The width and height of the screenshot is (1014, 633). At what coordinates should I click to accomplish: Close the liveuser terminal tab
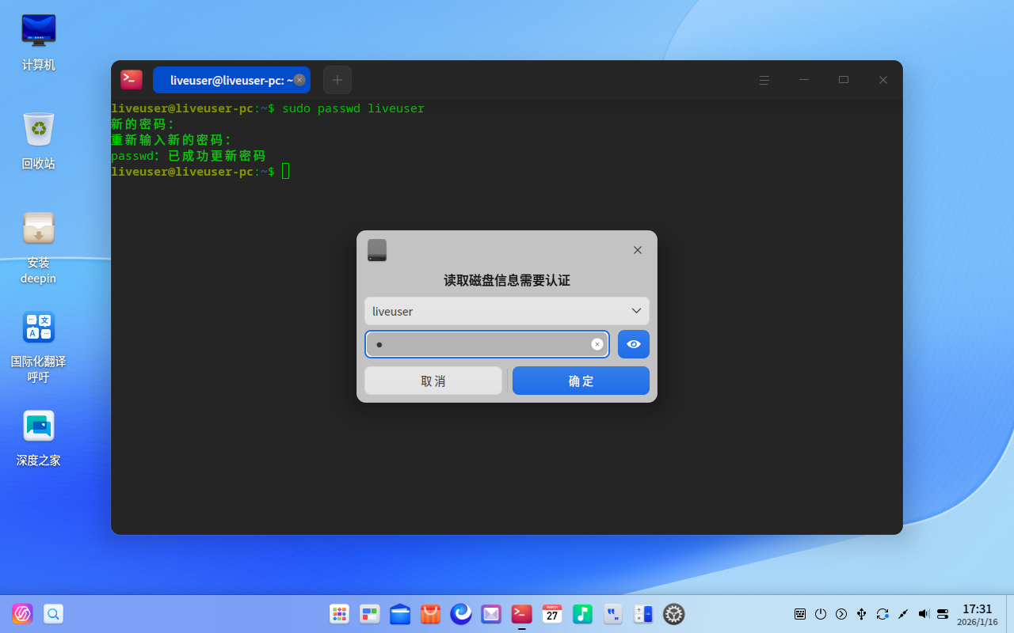point(299,80)
